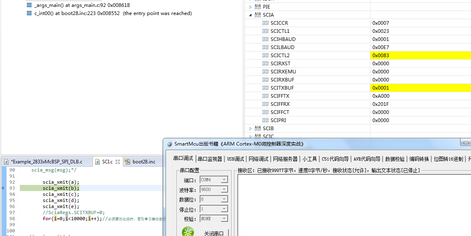Open the C51代码向导 tab
The width and height of the screenshot is (471, 236).
click(x=335, y=159)
